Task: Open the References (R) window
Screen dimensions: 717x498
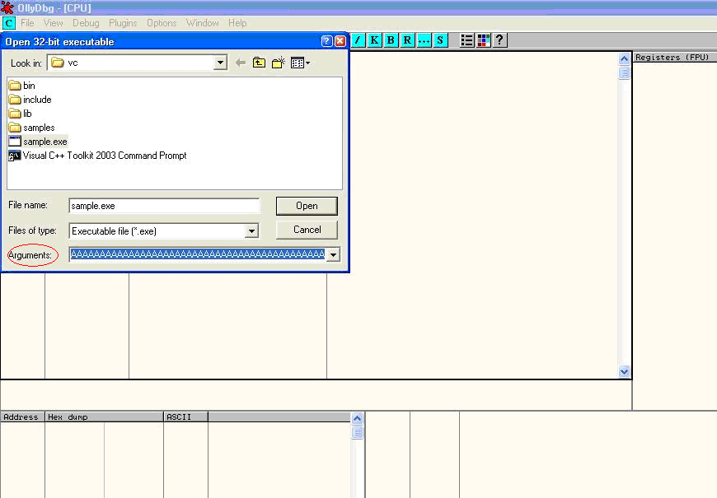Action: [x=407, y=40]
